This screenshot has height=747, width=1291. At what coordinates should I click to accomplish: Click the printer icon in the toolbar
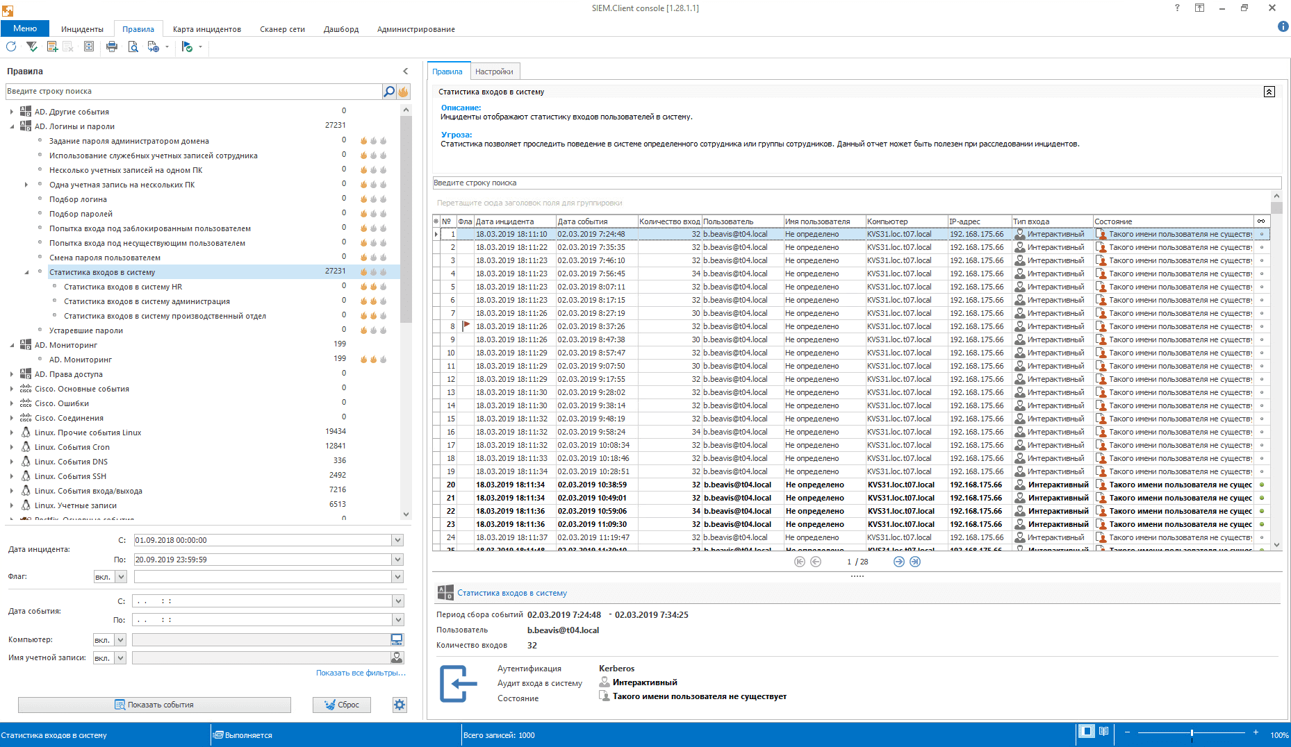click(112, 47)
